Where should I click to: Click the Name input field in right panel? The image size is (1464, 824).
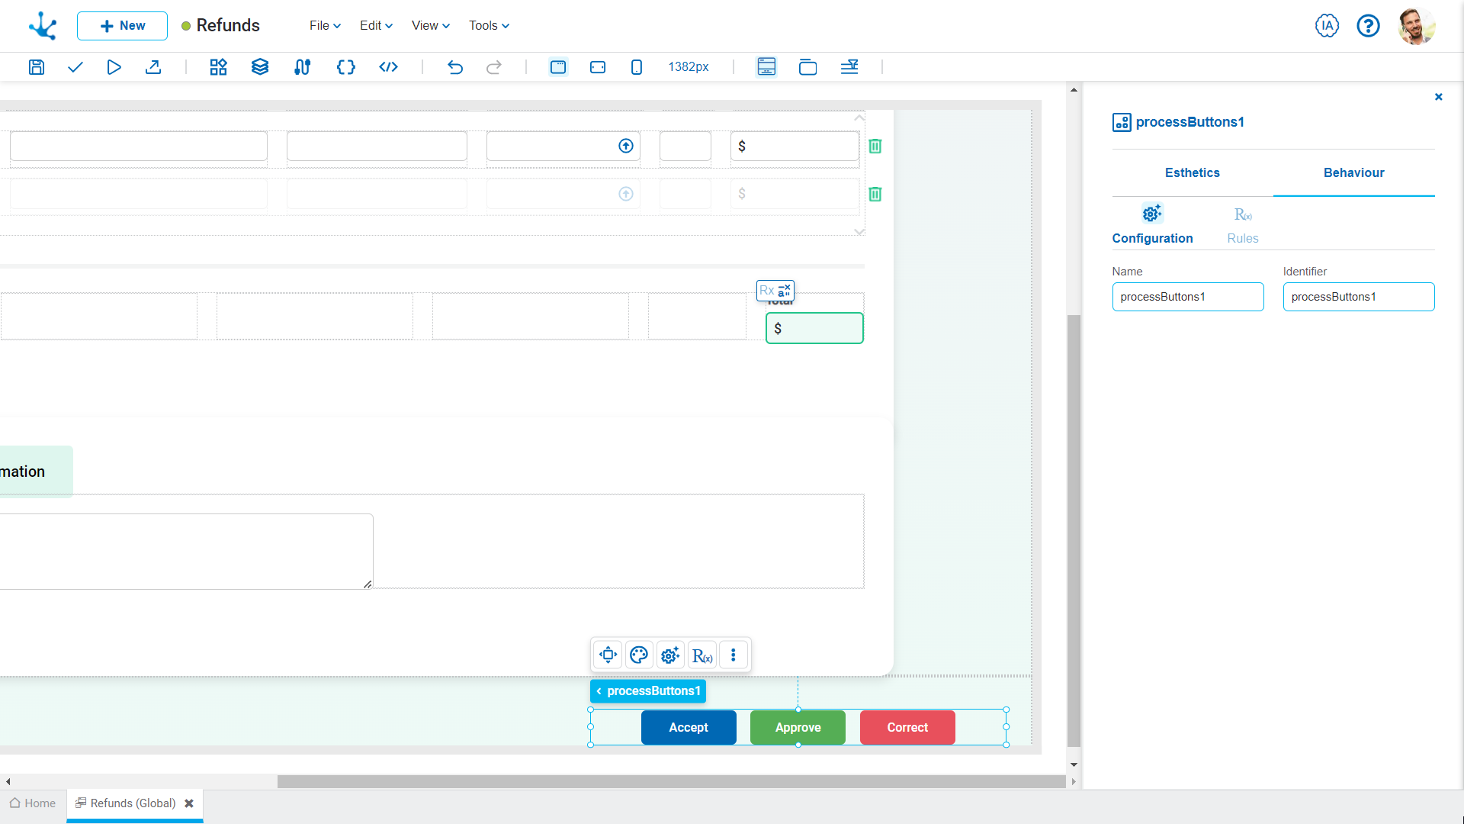[x=1187, y=296]
